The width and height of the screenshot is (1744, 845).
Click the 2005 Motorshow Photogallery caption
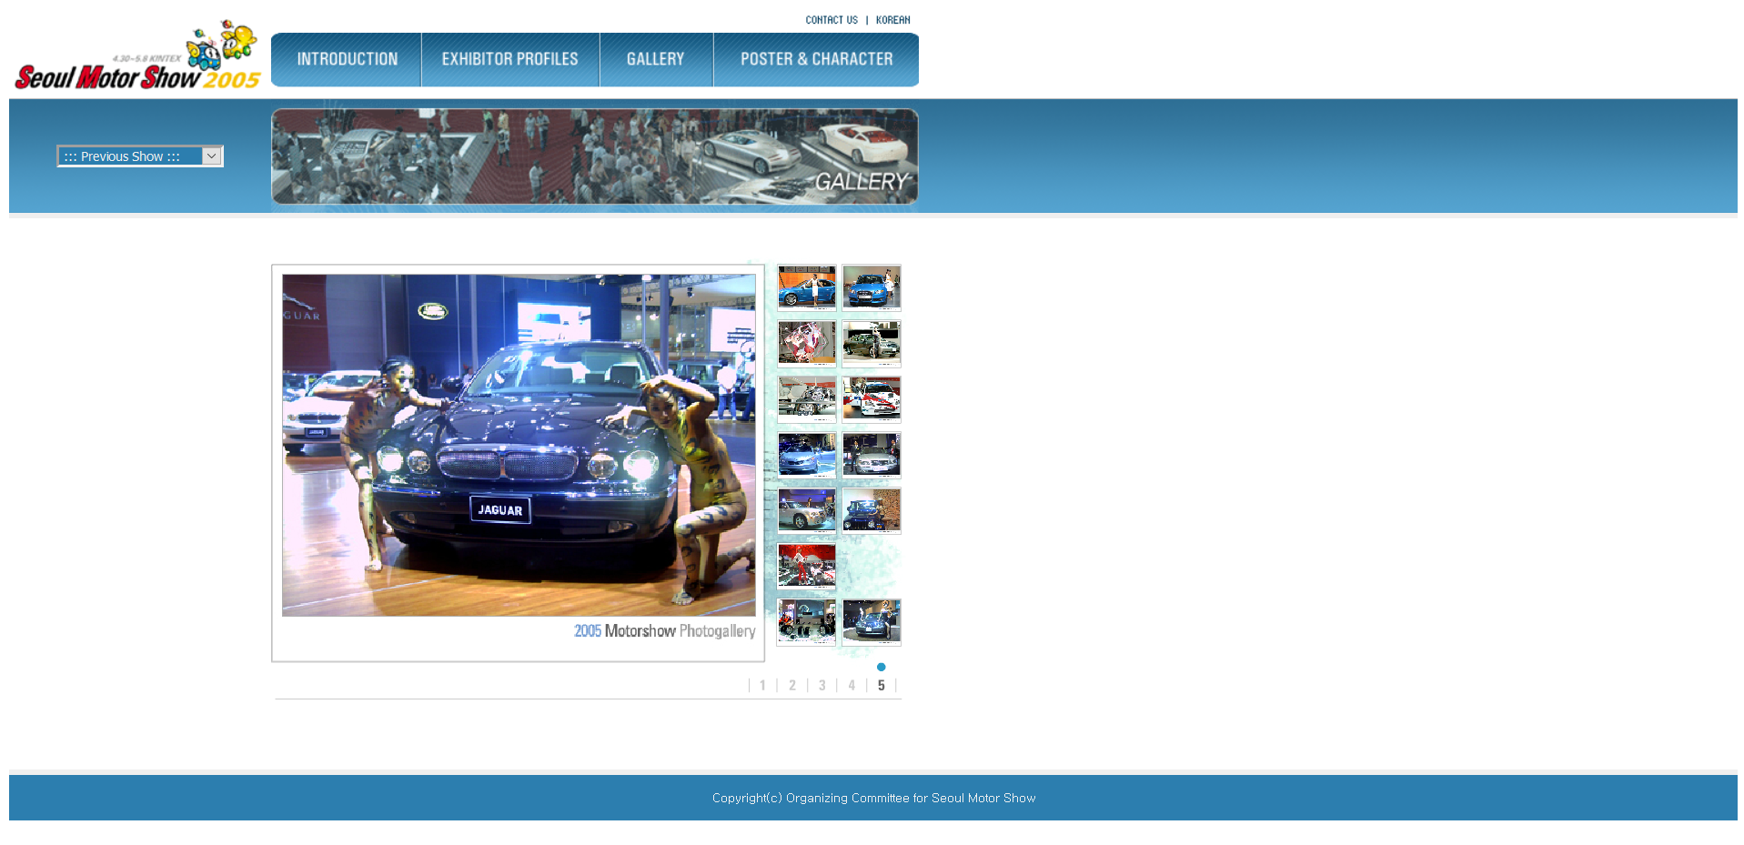665,631
